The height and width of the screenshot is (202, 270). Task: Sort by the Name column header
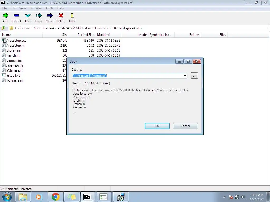pos(21,35)
